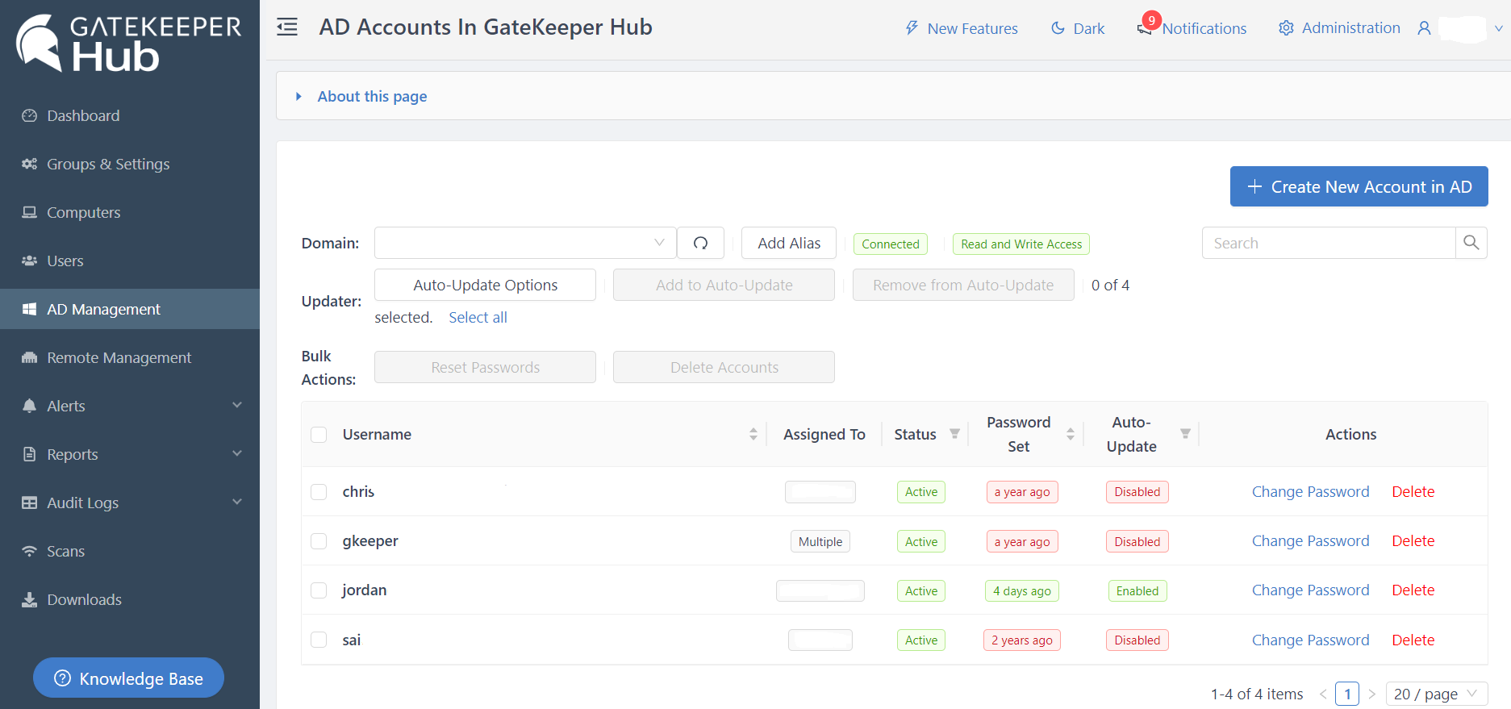Open the Knowledge Base button

128,678
